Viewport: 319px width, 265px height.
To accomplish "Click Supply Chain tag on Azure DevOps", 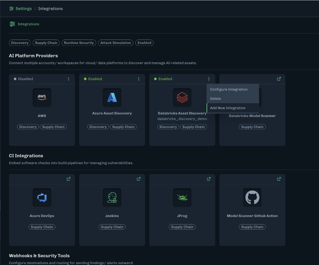I will coord(42,227).
